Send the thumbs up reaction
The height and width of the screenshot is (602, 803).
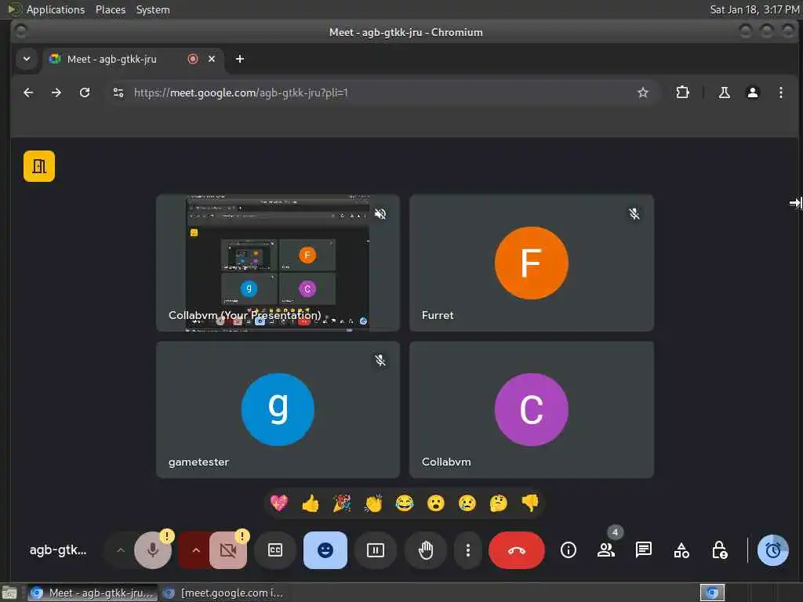pos(311,503)
